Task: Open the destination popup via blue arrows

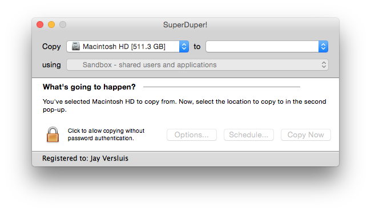Action: click(323, 47)
